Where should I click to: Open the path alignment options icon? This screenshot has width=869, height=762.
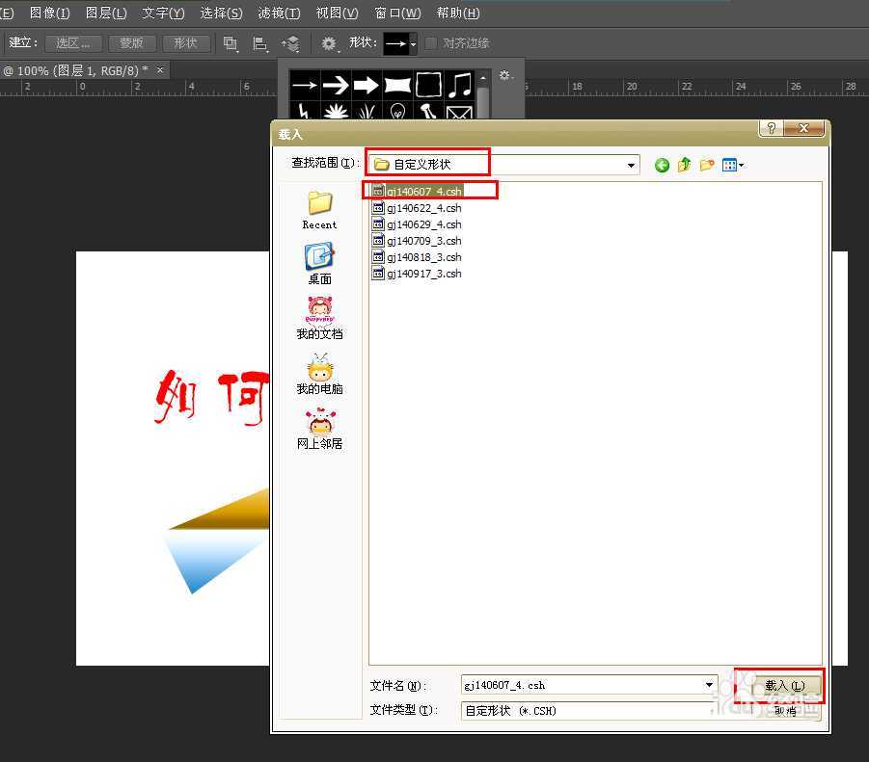tap(259, 43)
